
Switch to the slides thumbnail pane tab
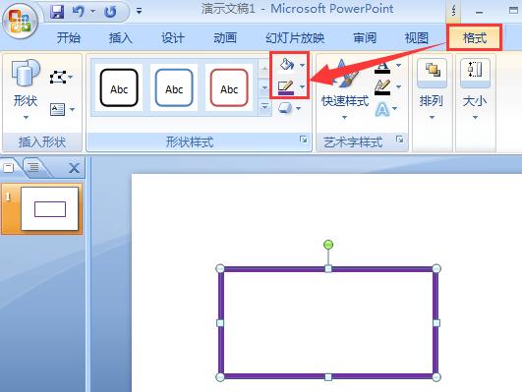pyautogui.click(x=8, y=167)
